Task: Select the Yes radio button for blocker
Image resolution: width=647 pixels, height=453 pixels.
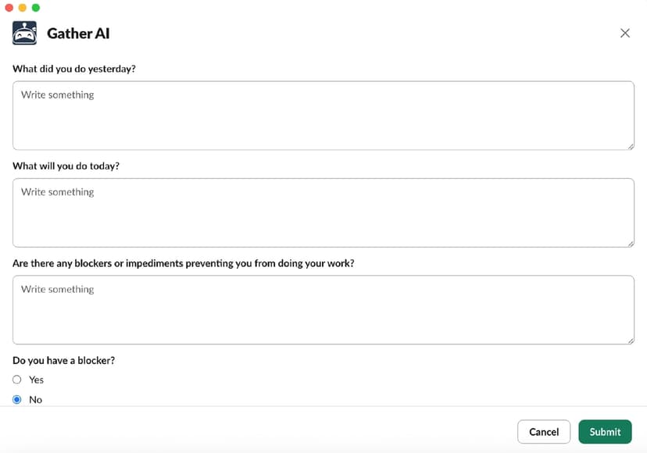Action: 17,380
